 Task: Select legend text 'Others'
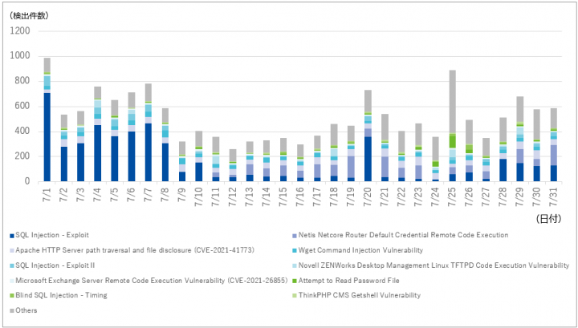point(26,310)
